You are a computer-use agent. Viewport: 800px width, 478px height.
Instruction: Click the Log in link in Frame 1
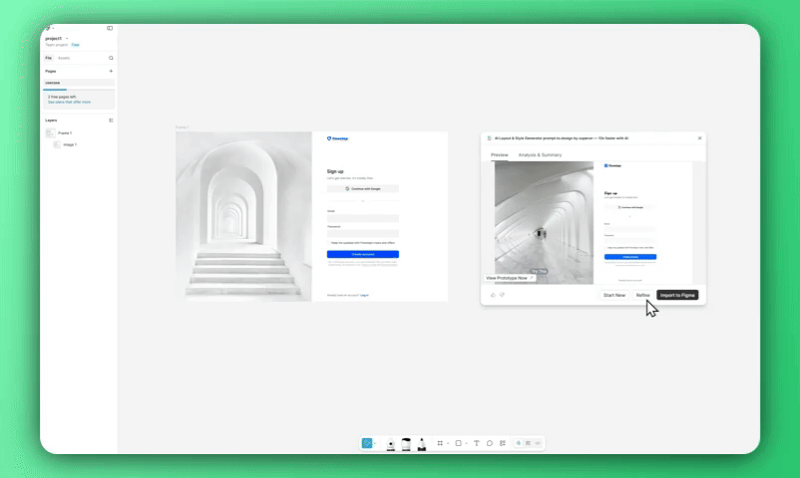pyautogui.click(x=364, y=295)
